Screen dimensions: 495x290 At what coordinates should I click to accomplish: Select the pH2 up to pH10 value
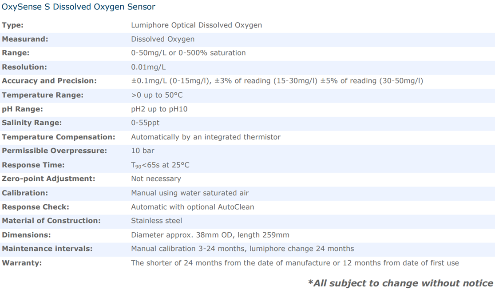pos(159,109)
